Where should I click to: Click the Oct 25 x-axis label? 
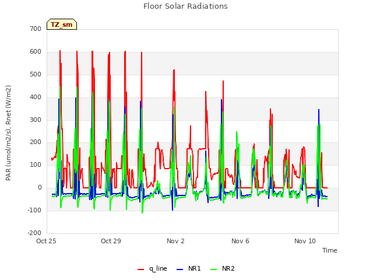coord(46,241)
